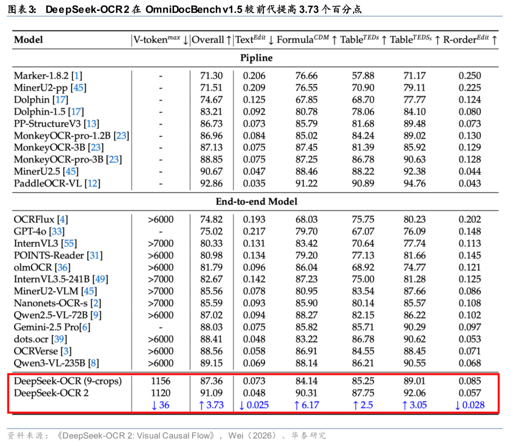Open citation 39 next to dots.ocr
This screenshot has width=511, height=444.
point(60,339)
